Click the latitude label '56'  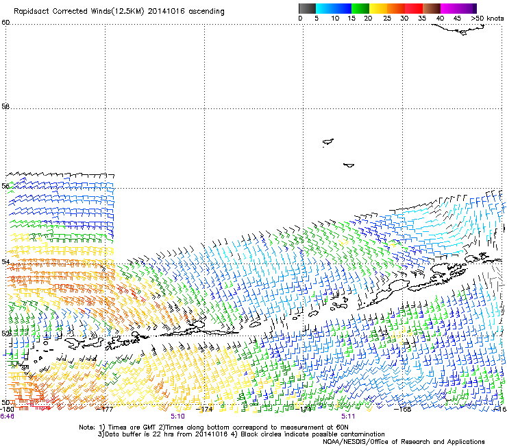(5, 186)
